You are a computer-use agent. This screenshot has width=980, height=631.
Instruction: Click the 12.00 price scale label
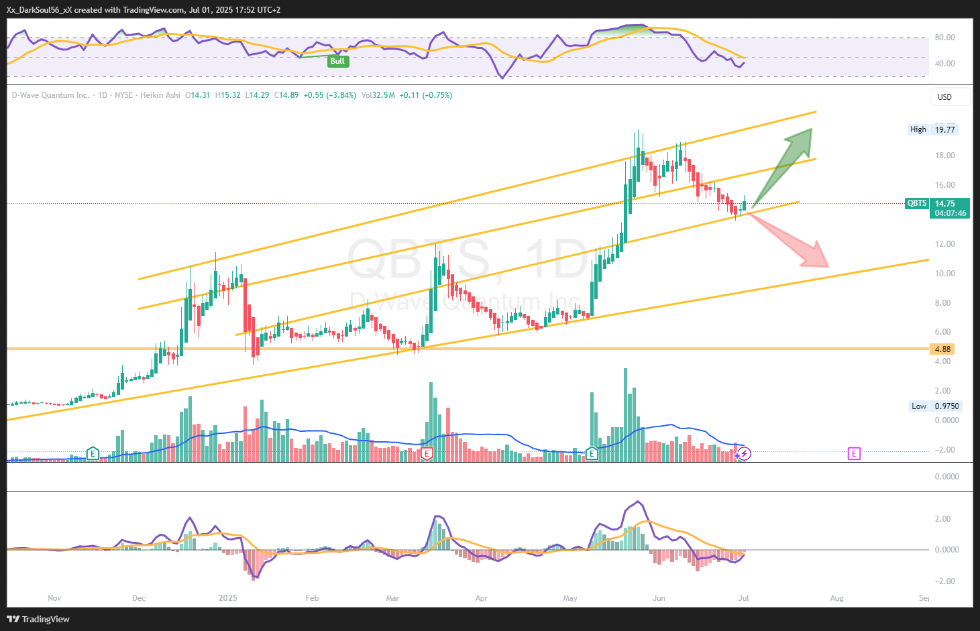tap(945, 244)
